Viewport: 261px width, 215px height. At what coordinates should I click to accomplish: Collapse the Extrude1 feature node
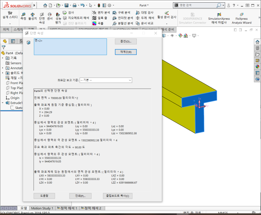tap(3, 103)
